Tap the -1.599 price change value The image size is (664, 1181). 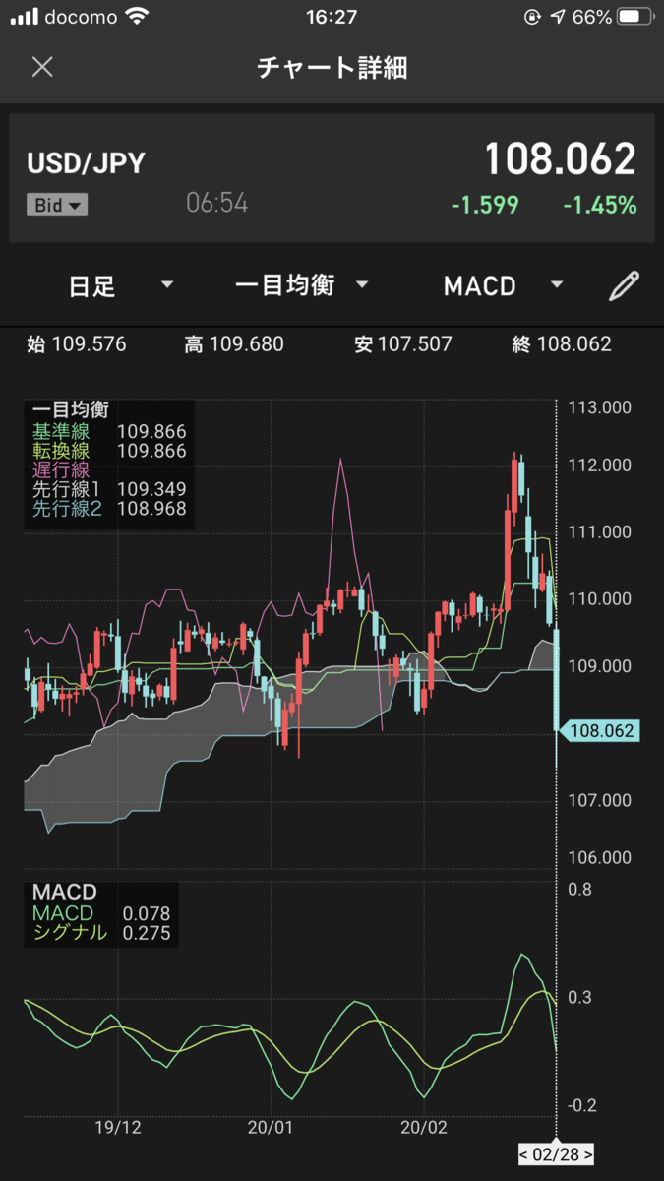[485, 206]
